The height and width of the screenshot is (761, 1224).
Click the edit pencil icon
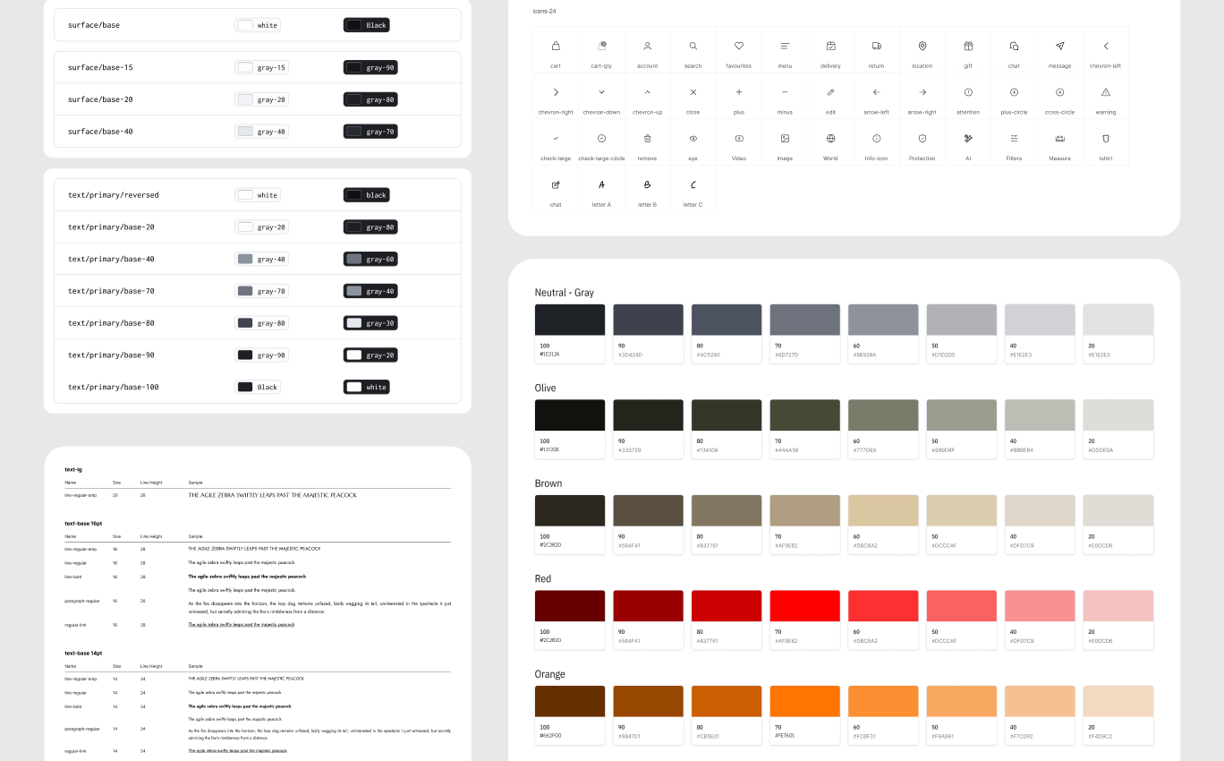coord(830,92)
